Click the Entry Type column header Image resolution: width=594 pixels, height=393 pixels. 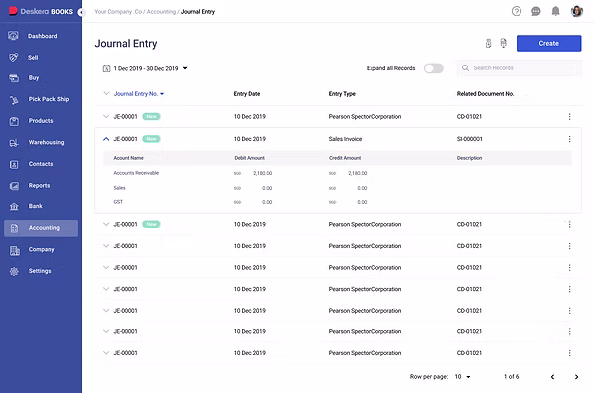[x=342, y=94]
